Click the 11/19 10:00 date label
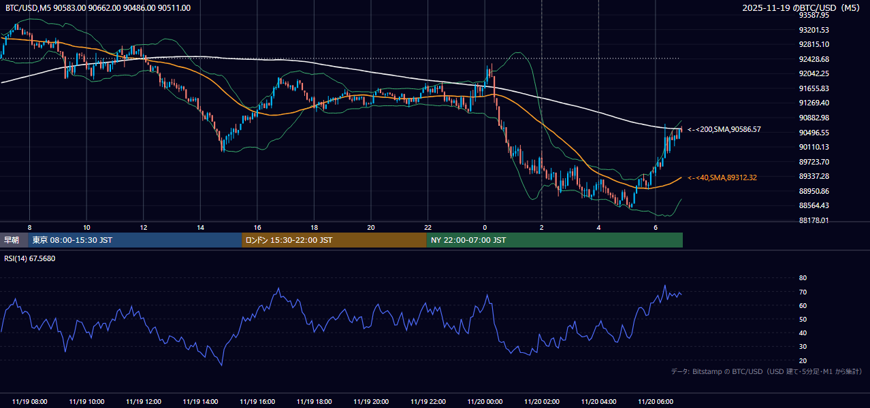 (86, 402)
